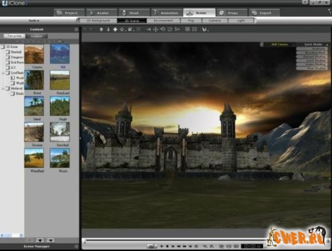The height and width of the screenshot is (251, 332).
Task: Open the Quick Shader dropdown
Action: pos(313,44)
